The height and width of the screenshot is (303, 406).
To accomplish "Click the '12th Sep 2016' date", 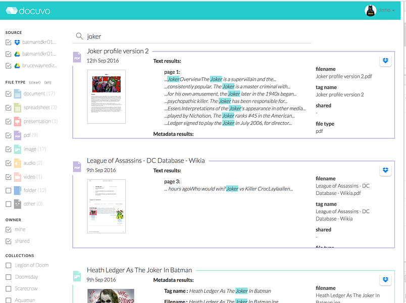I will click(103, 61).
